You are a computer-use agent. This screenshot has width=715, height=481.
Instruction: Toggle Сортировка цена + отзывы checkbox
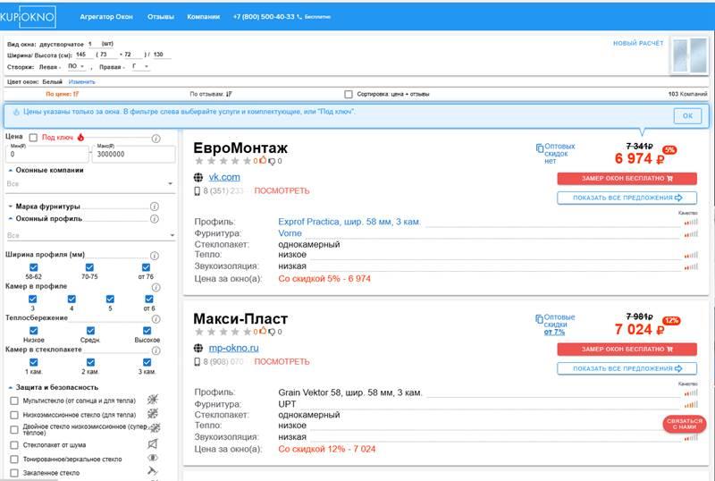(x=349, y=94)
